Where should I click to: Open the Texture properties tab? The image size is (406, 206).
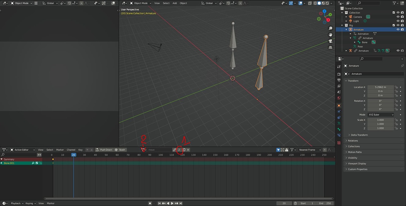[339, 143]
